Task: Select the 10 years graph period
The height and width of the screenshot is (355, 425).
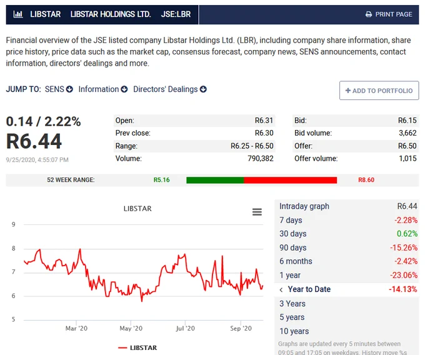Action: tap(348, 331)
